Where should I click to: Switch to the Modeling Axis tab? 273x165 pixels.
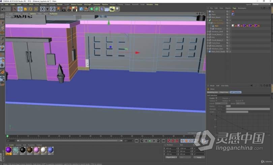[213, 92]
